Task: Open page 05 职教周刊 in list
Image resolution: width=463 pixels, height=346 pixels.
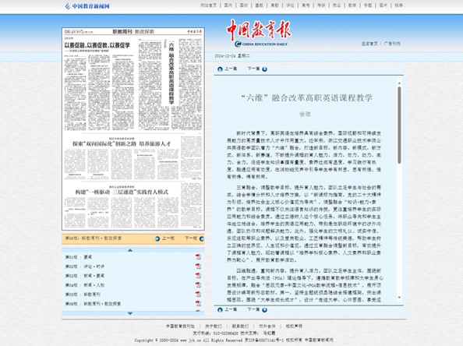Action: tap(83, 295)
